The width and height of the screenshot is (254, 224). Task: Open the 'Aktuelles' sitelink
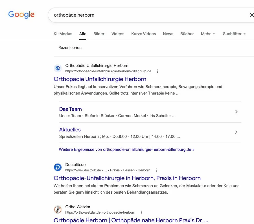(70, 130)
